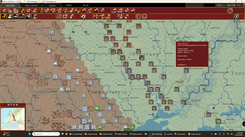
Task: Select the black and yellow counter near Nikolaev
Action: click(x=141, y=58)
